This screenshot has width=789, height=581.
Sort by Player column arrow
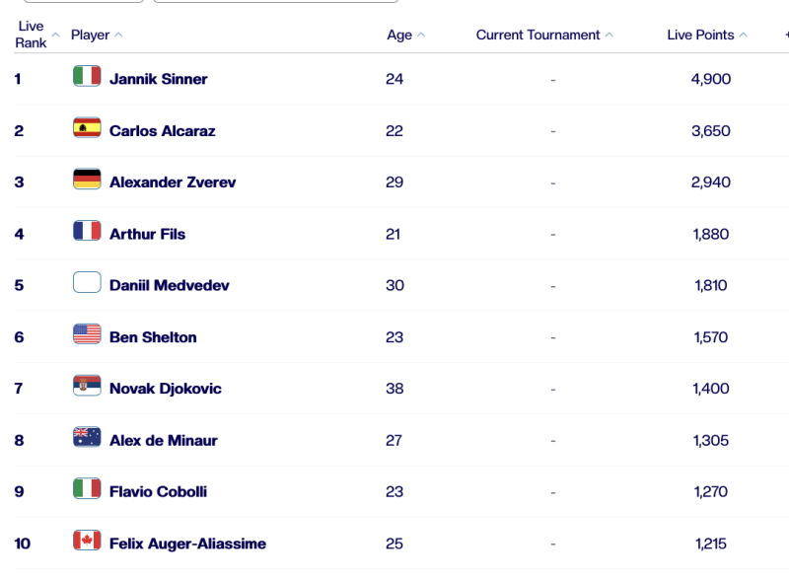(x=118, y=35)
